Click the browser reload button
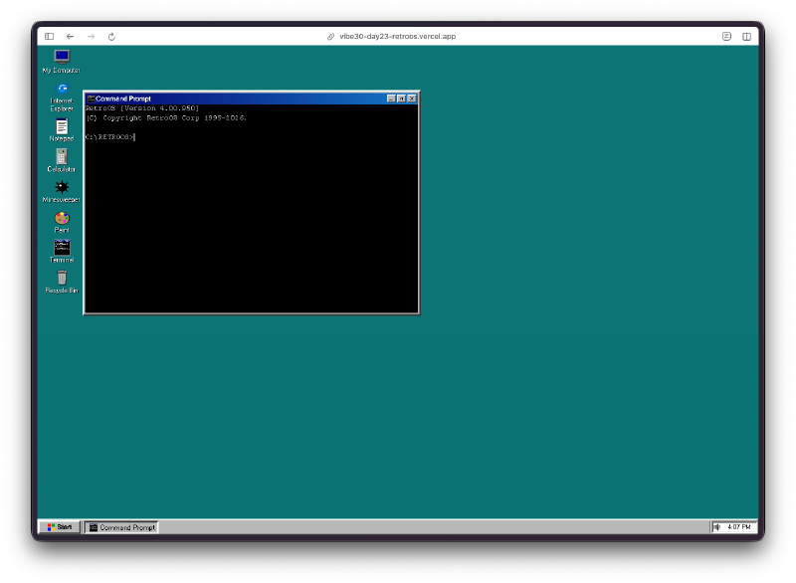This screenshot has height=583, width=796. pos(110,36)
